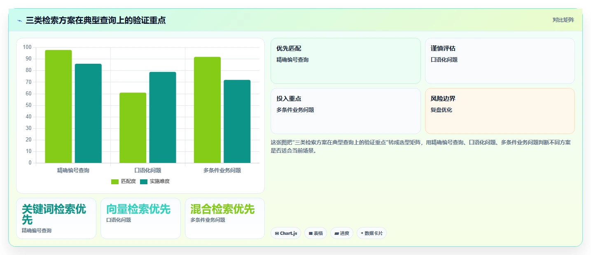Click the 实施难度 bar for 精确编号查询
Image resolution: width=591 pixels, height=255 pixels.
[88, 114]
